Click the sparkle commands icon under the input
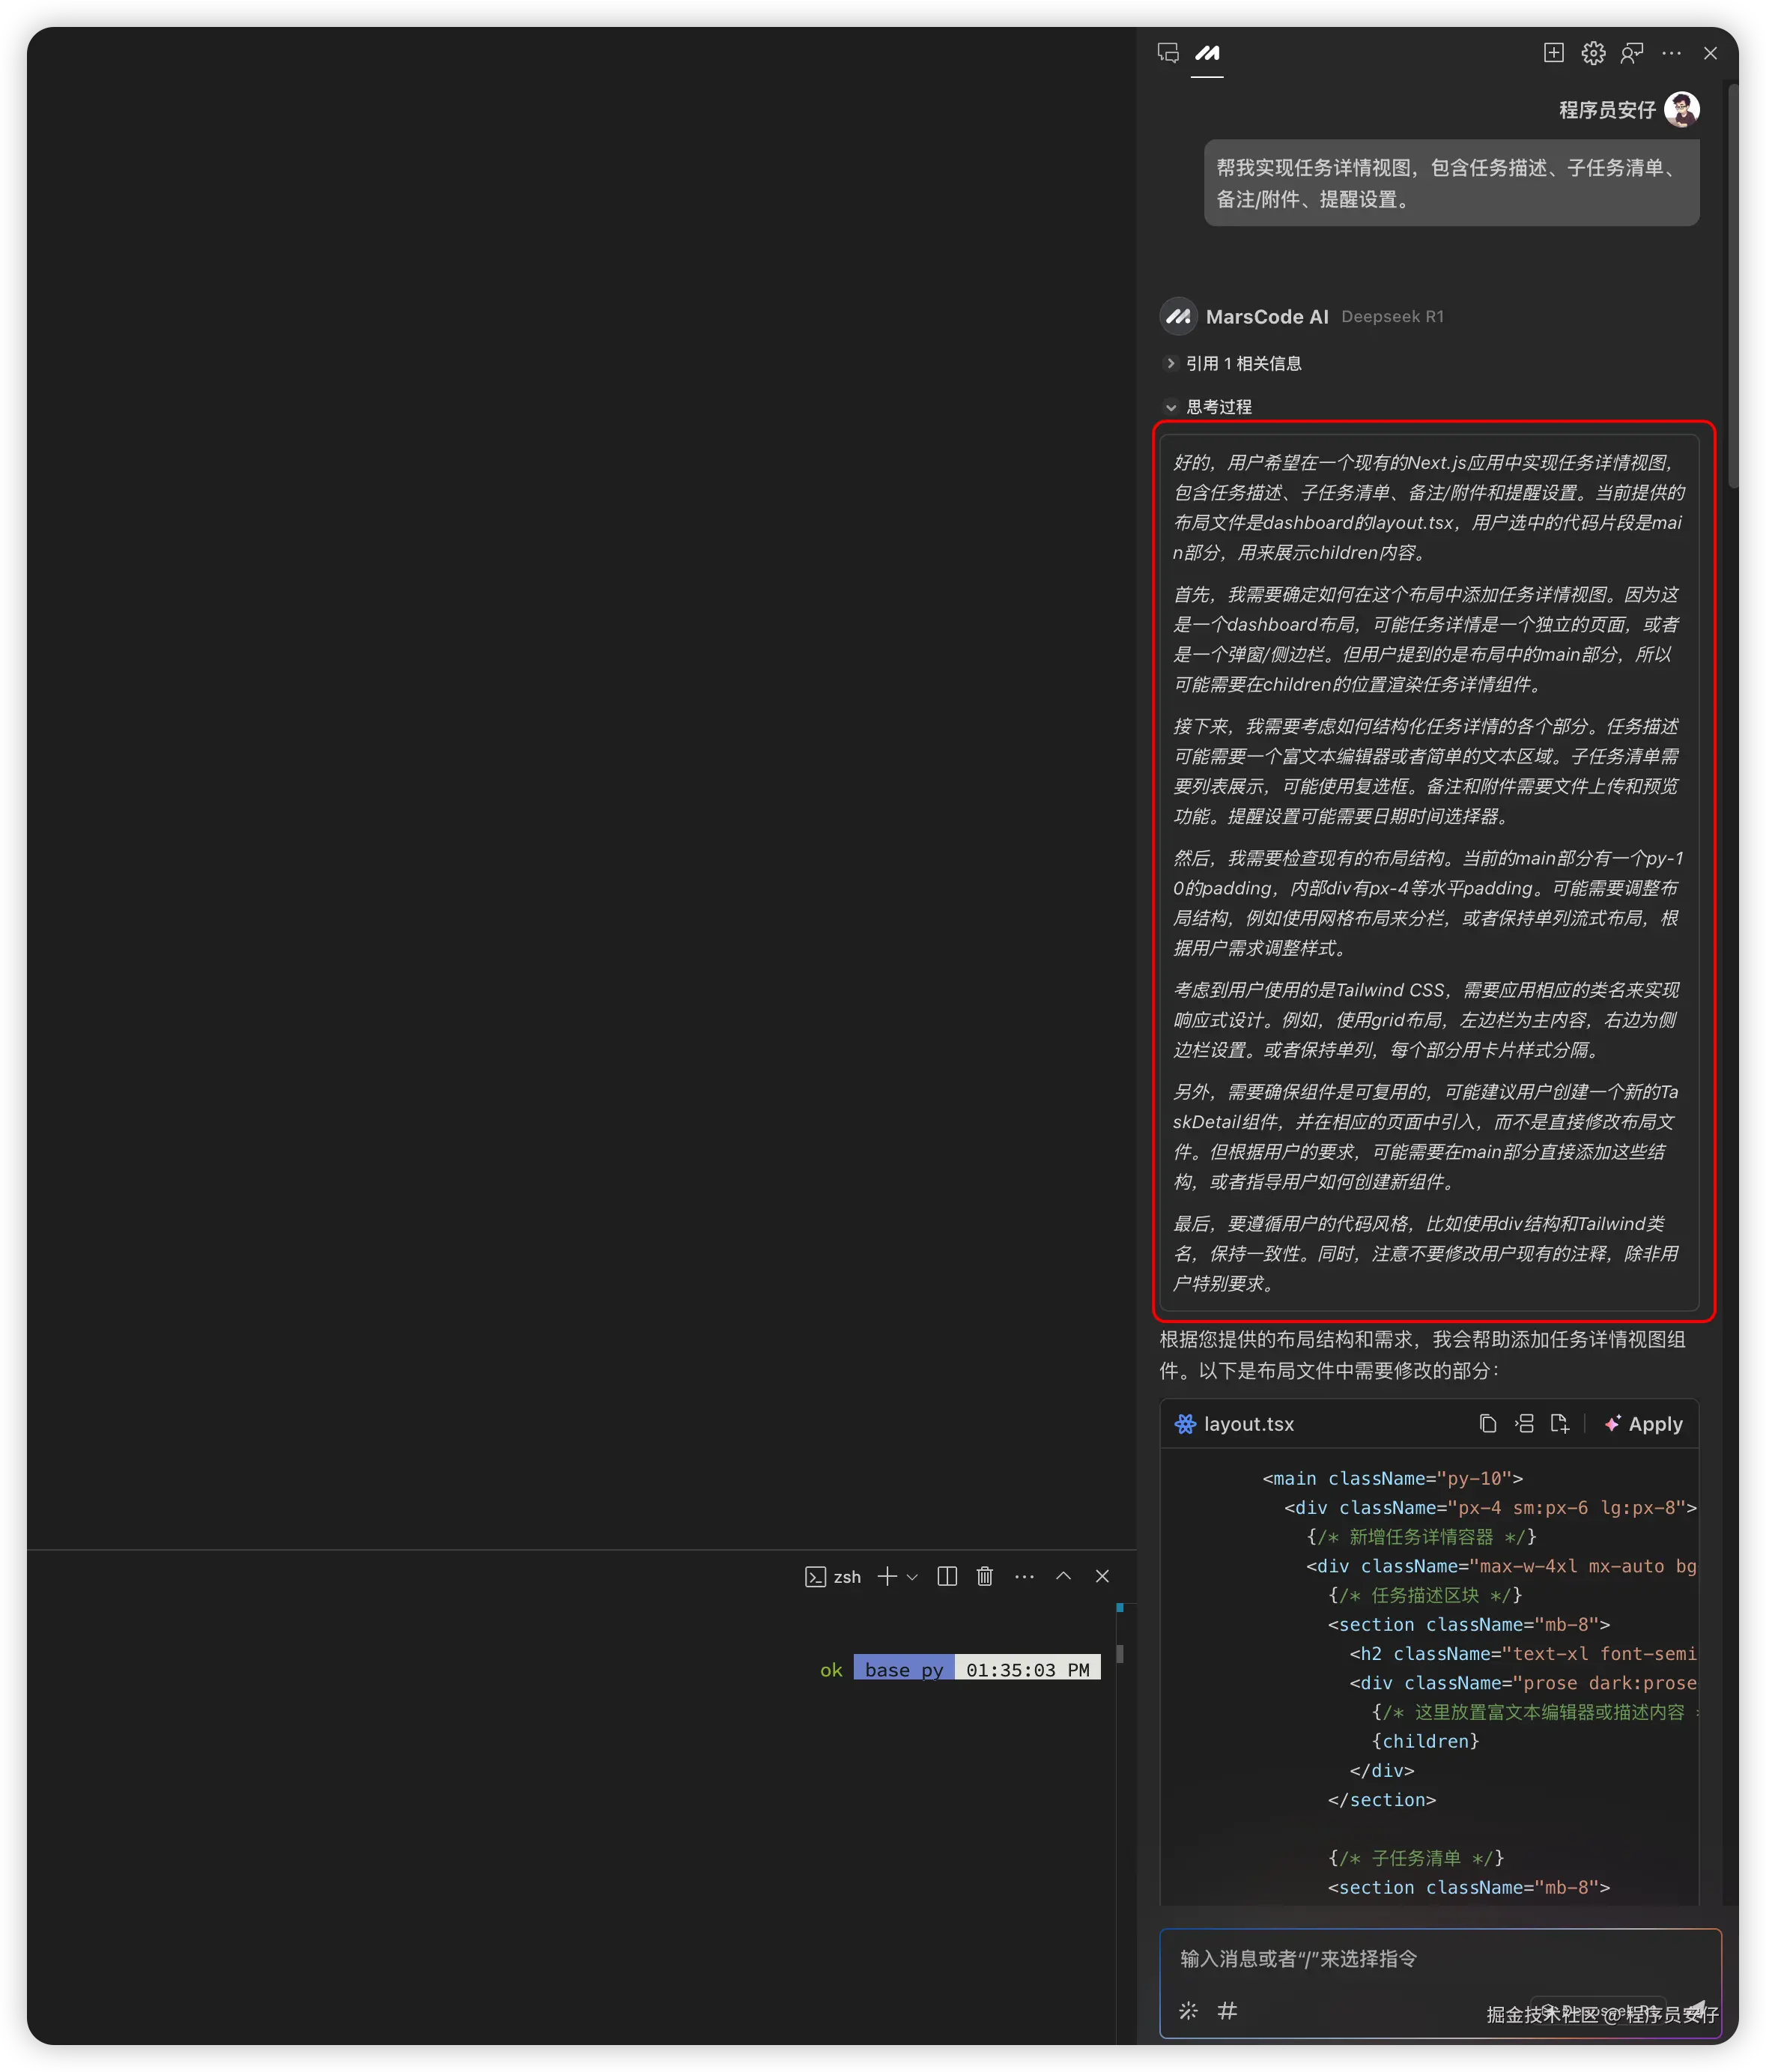Viewport: 1766px width, 2072px height. (1188, 2010)
